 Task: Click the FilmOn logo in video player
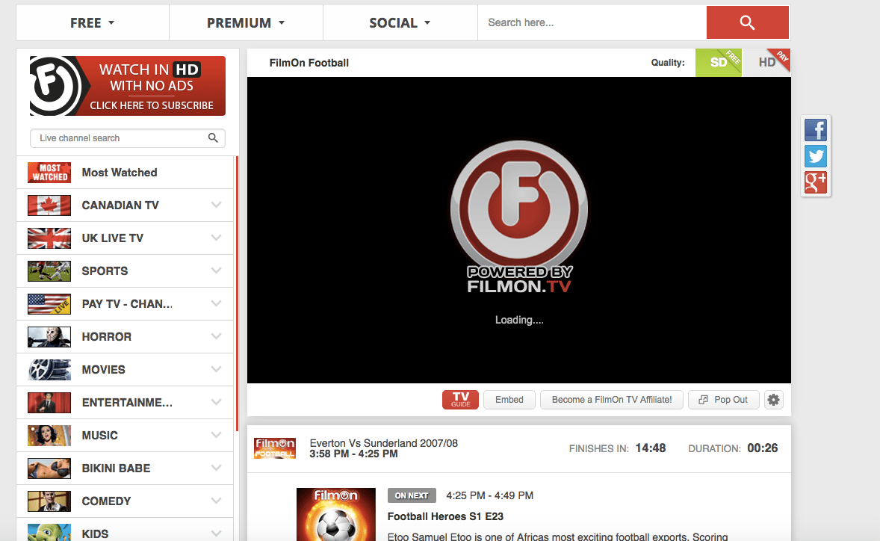click(x=519, y=217)
